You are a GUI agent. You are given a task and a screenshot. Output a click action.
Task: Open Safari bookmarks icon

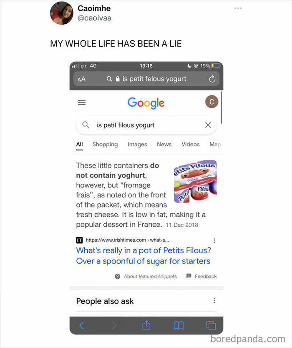179,325
